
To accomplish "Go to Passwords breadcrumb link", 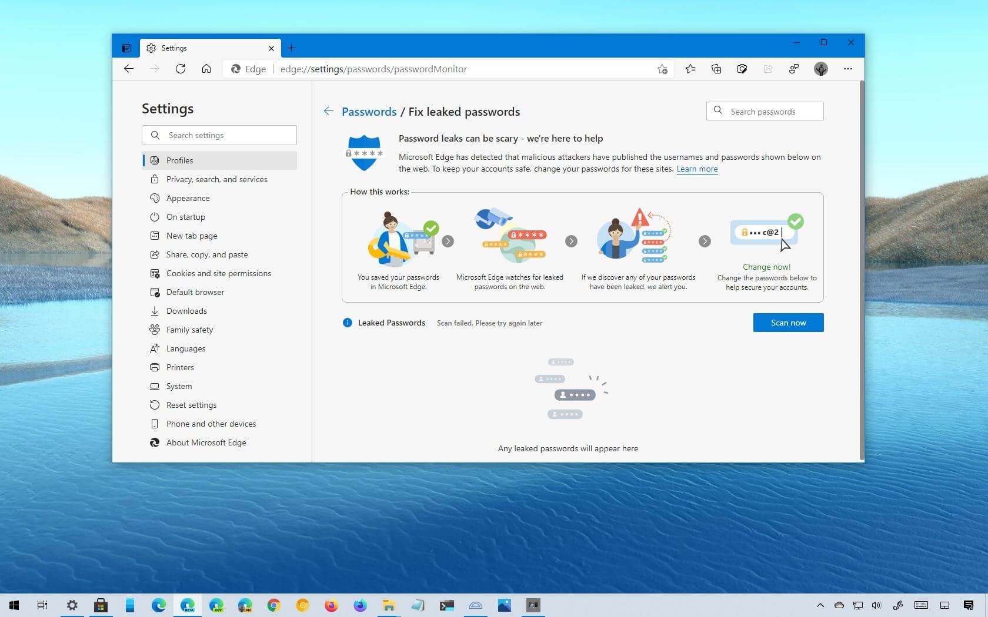I will [x=369, y=112].
